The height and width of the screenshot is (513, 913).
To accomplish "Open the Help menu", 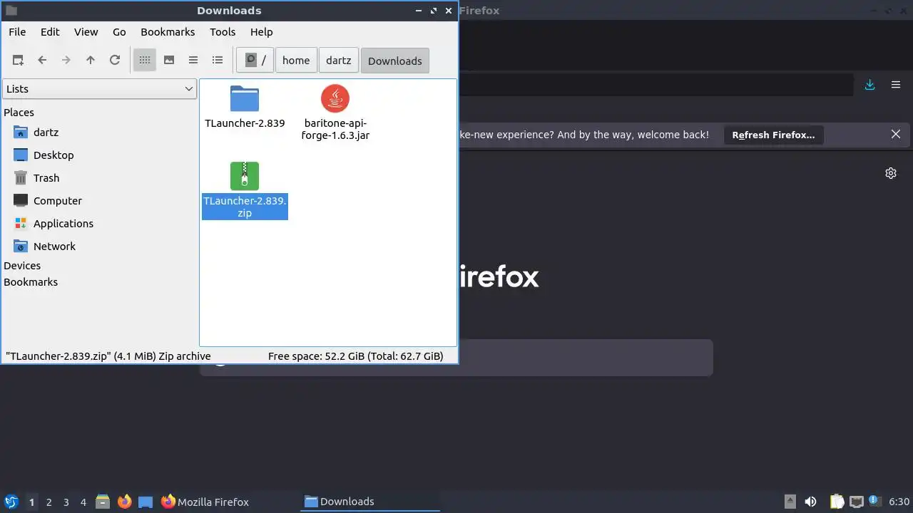I will pyautogui.click(x=262, y=32).
